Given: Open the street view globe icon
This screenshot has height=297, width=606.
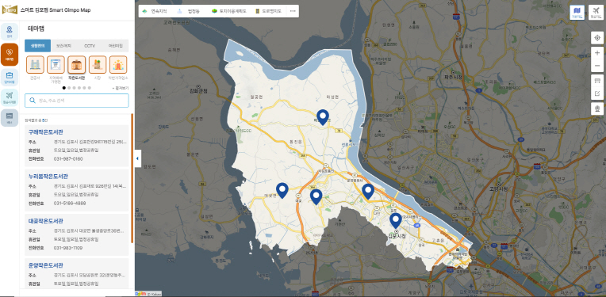Looking at the screenshot, I should click(x=597, y=109).
